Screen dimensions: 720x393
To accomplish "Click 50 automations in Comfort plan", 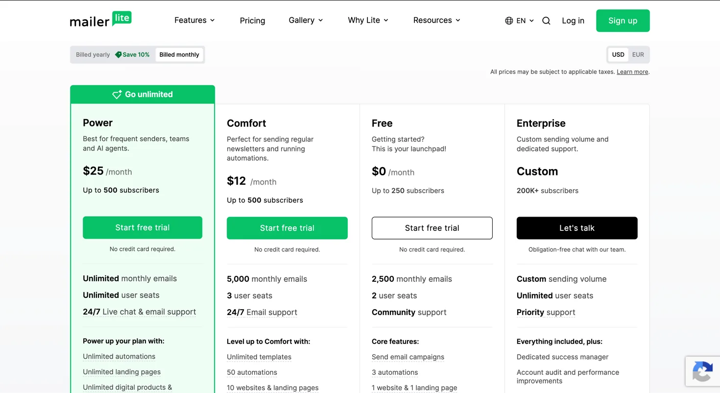I will (x=252, y=372).
